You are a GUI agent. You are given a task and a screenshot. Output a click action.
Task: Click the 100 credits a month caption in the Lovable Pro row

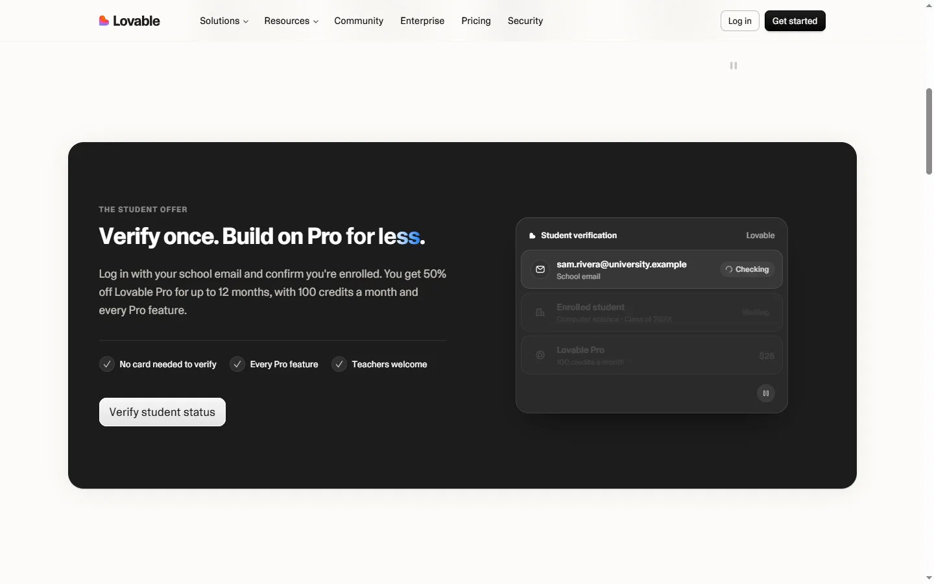590,362
